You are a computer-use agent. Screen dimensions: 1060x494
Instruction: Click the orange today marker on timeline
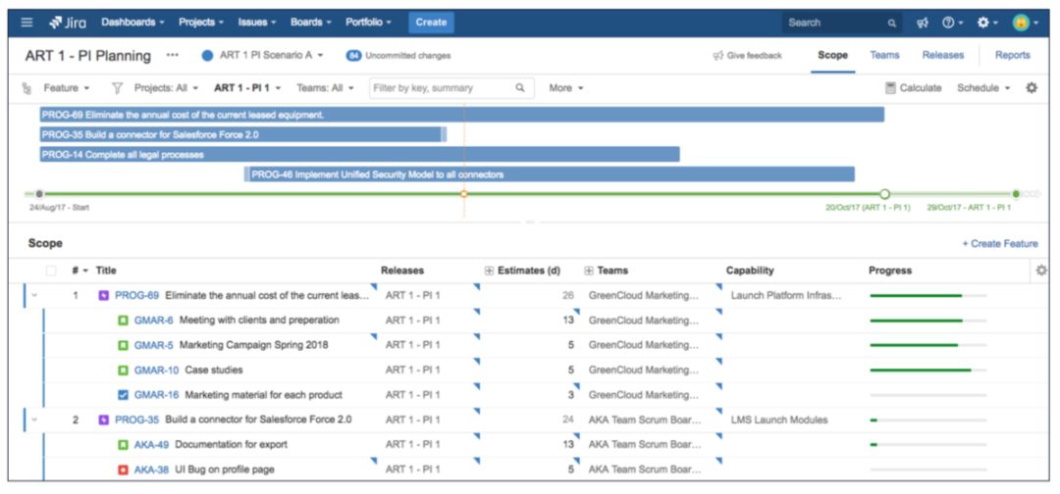point(463,194)
